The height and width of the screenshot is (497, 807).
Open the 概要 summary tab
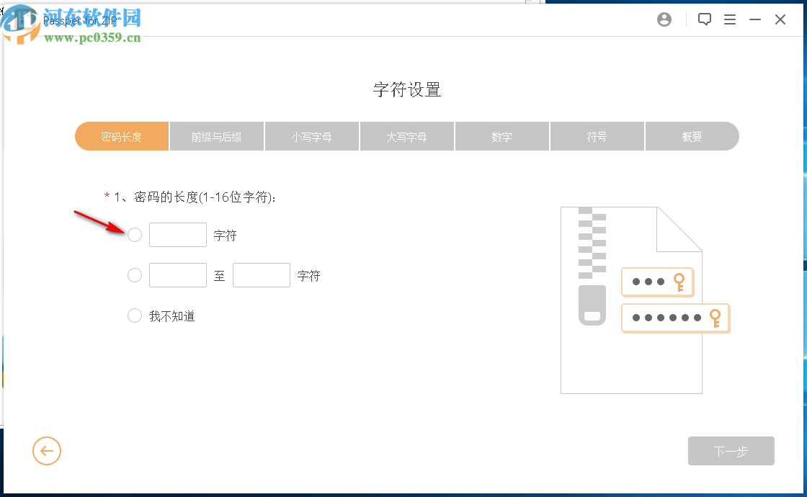[x=692, y=136]
